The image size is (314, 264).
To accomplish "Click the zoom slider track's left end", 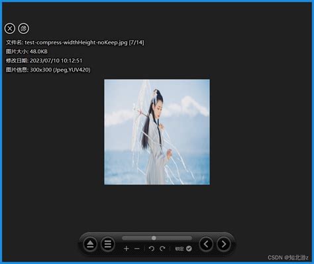I will pos(124,238).
